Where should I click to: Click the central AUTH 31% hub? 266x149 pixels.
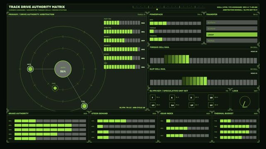[63, 69]
